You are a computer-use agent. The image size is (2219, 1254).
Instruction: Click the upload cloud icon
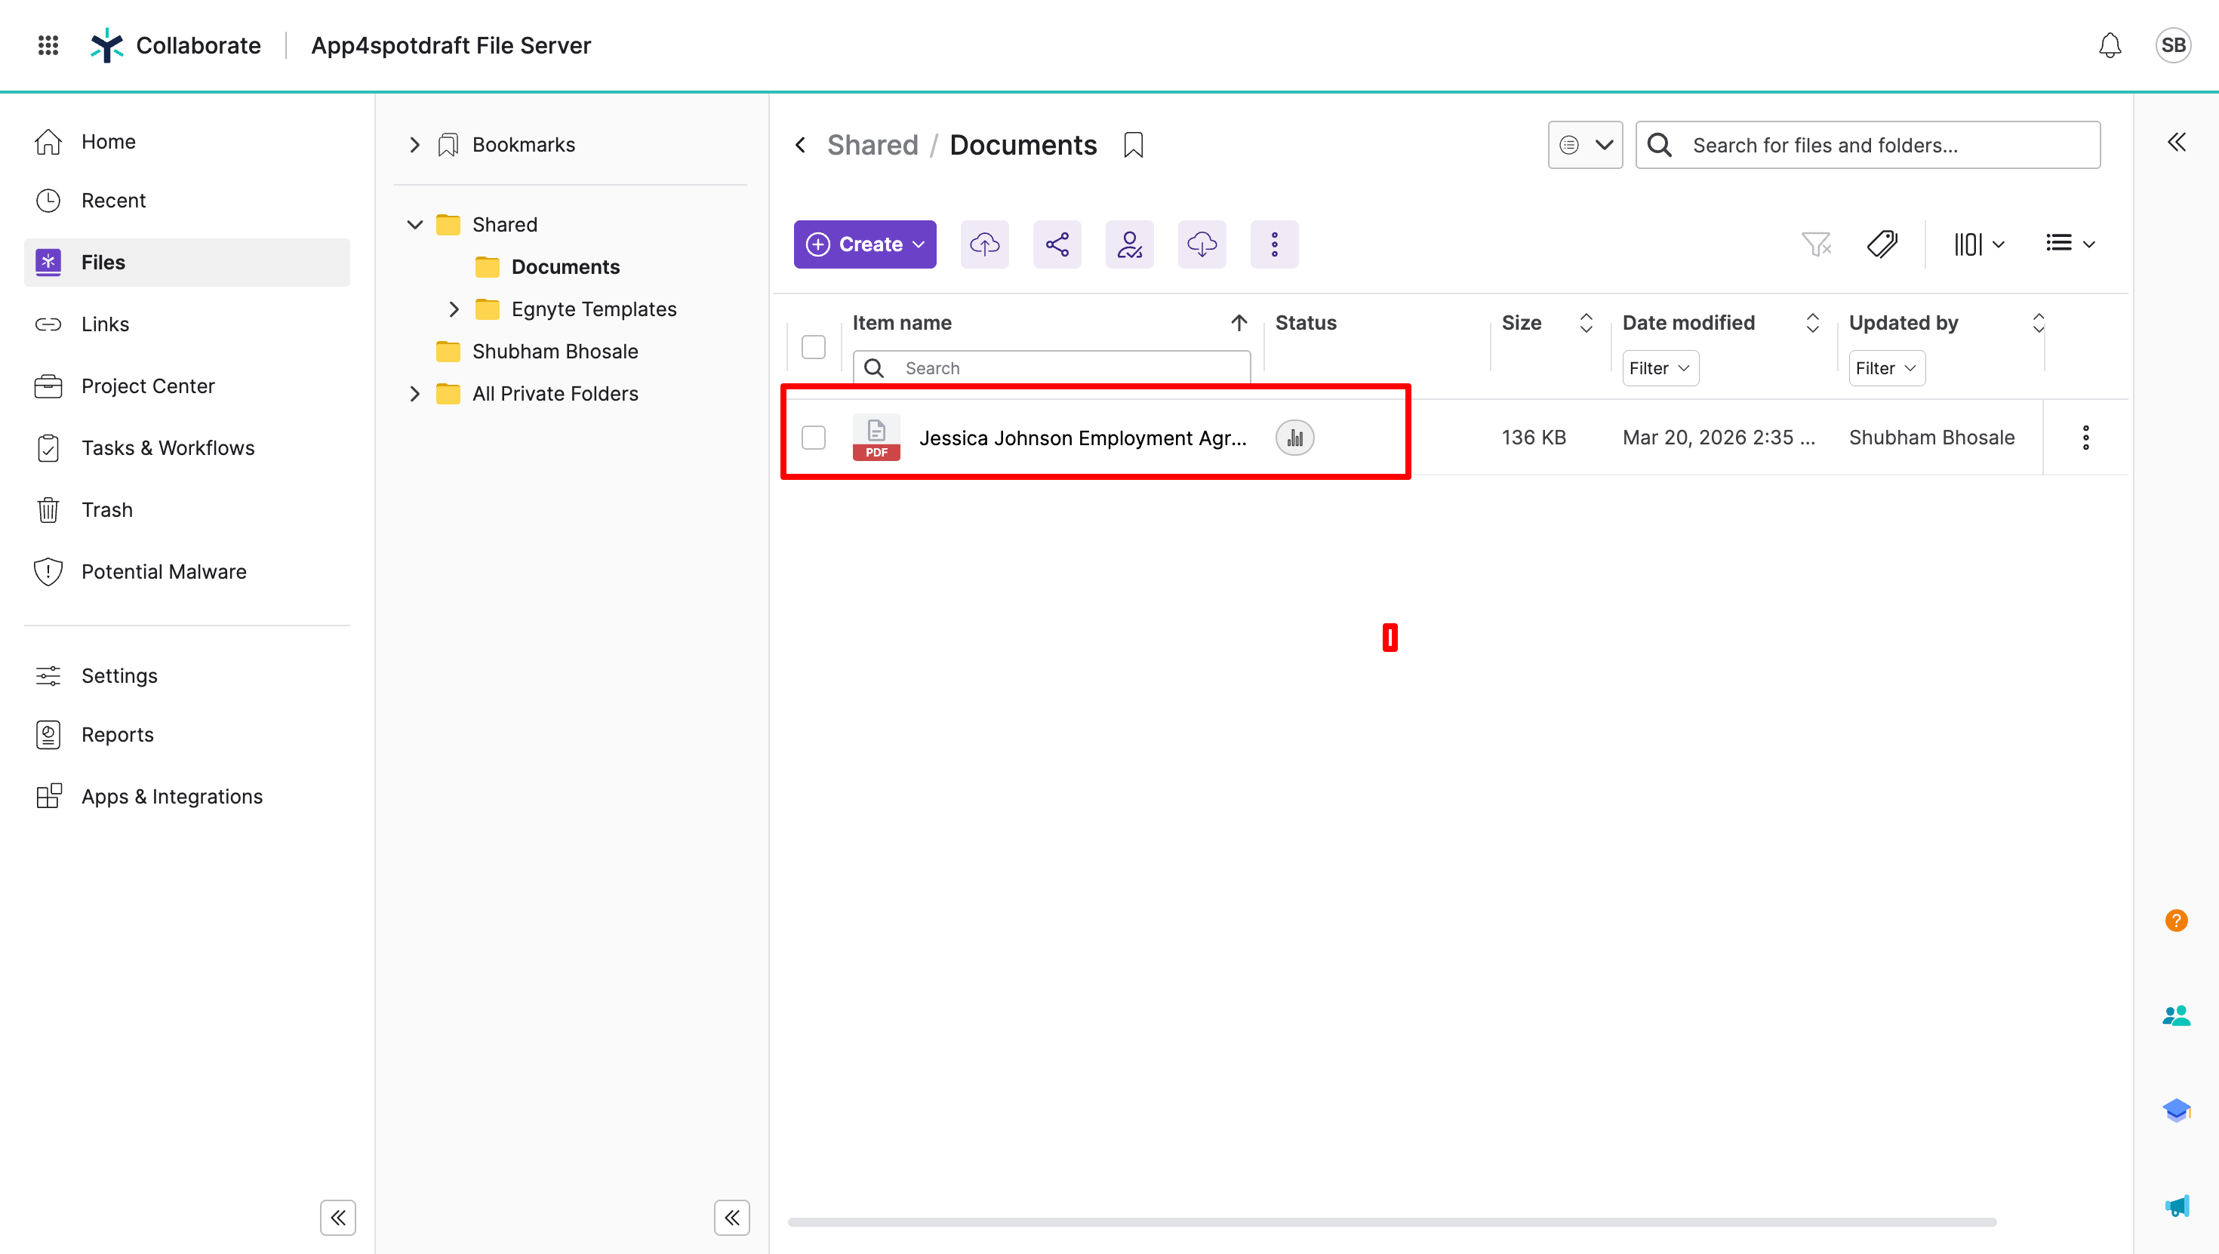(985, 244)
